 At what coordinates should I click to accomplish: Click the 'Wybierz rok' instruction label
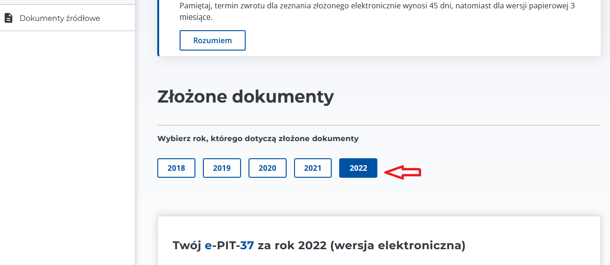click(x=258, y=138)
